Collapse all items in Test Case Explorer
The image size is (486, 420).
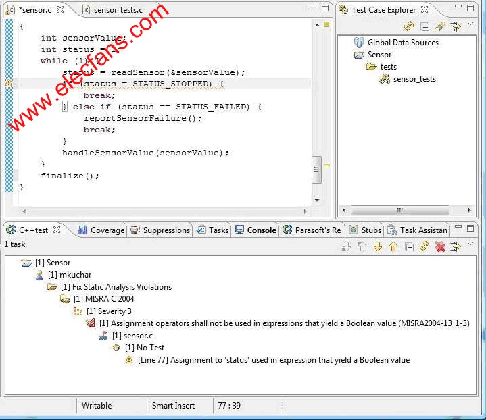pos(424,26)
